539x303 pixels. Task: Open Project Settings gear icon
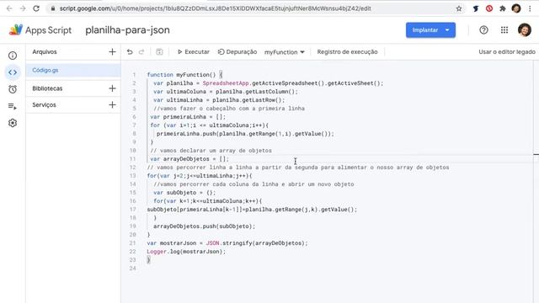(x=13, y=123)
